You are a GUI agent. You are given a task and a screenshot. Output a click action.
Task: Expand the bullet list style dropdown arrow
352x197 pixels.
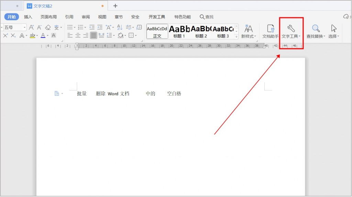(x=75, y=27)
